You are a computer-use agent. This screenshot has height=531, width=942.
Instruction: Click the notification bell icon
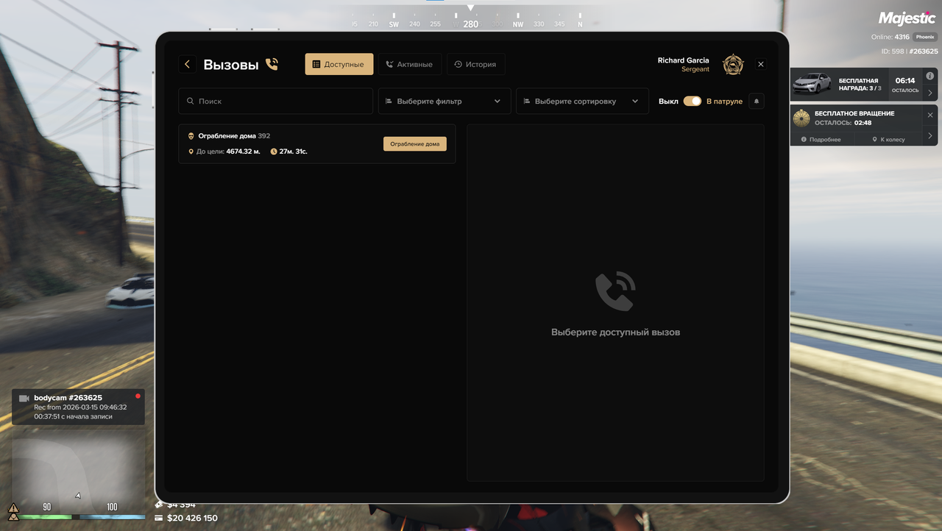tap(757, 101)
